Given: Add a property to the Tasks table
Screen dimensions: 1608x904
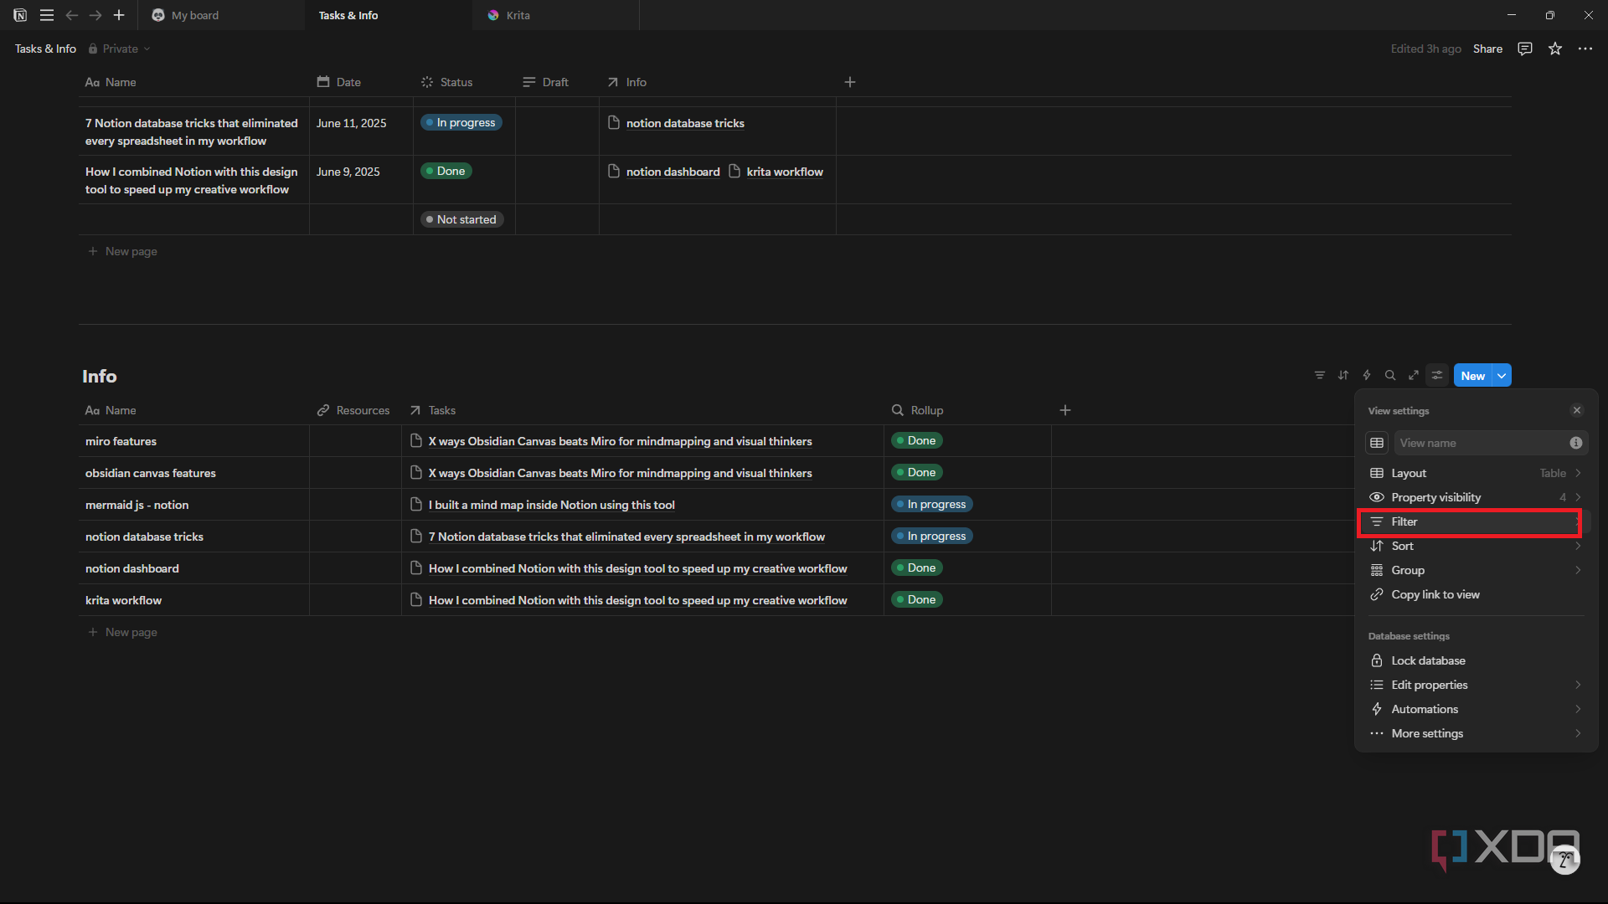Looking at the screenshot, I should coord(850,82).
